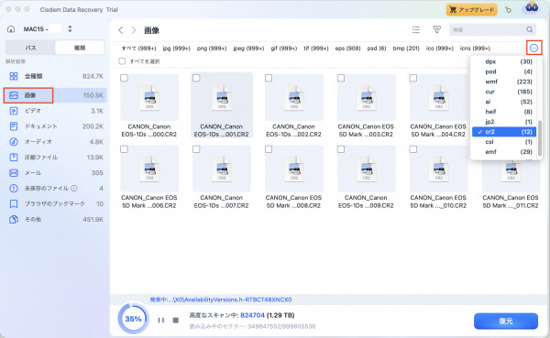This screenshot has height=338, width=550.
Task: Switch to the 種類 tab
Action: [80, 48]
